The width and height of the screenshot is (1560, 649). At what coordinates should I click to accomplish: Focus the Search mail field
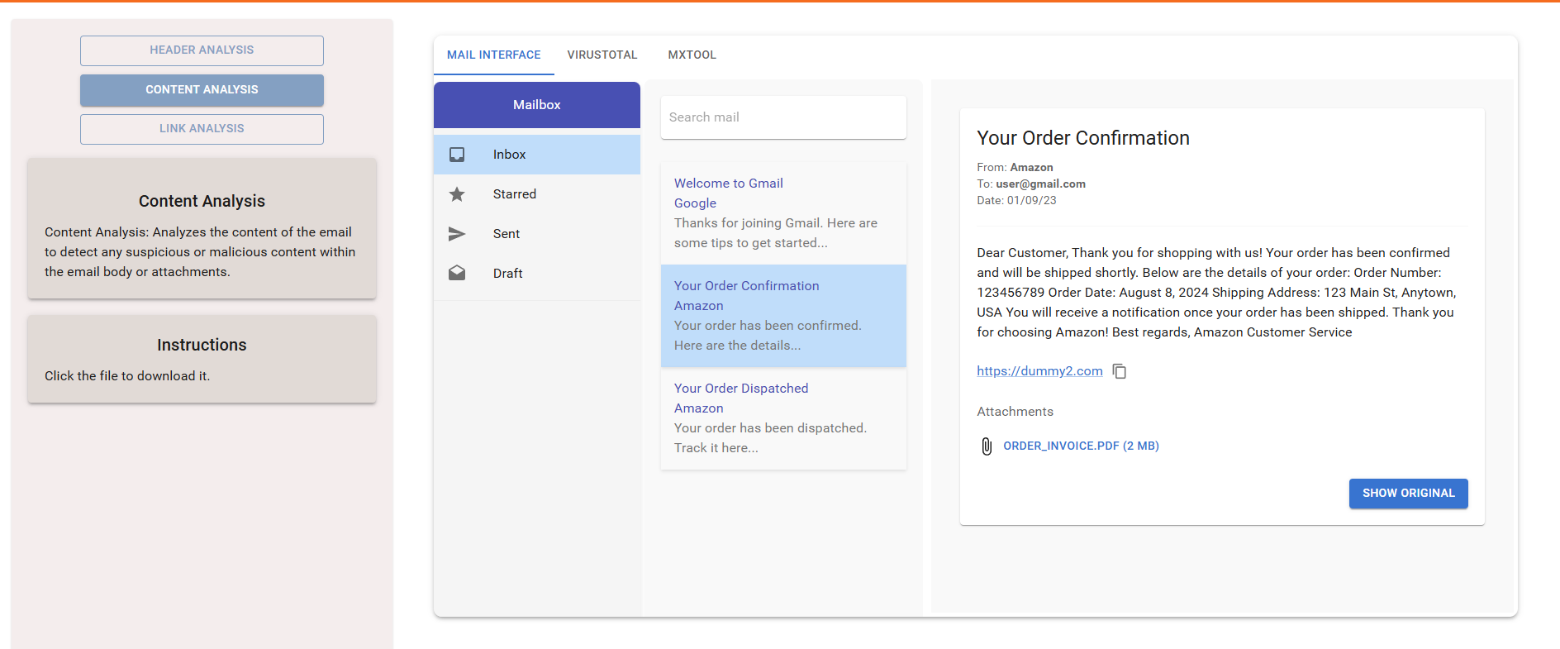click(783, 117)
